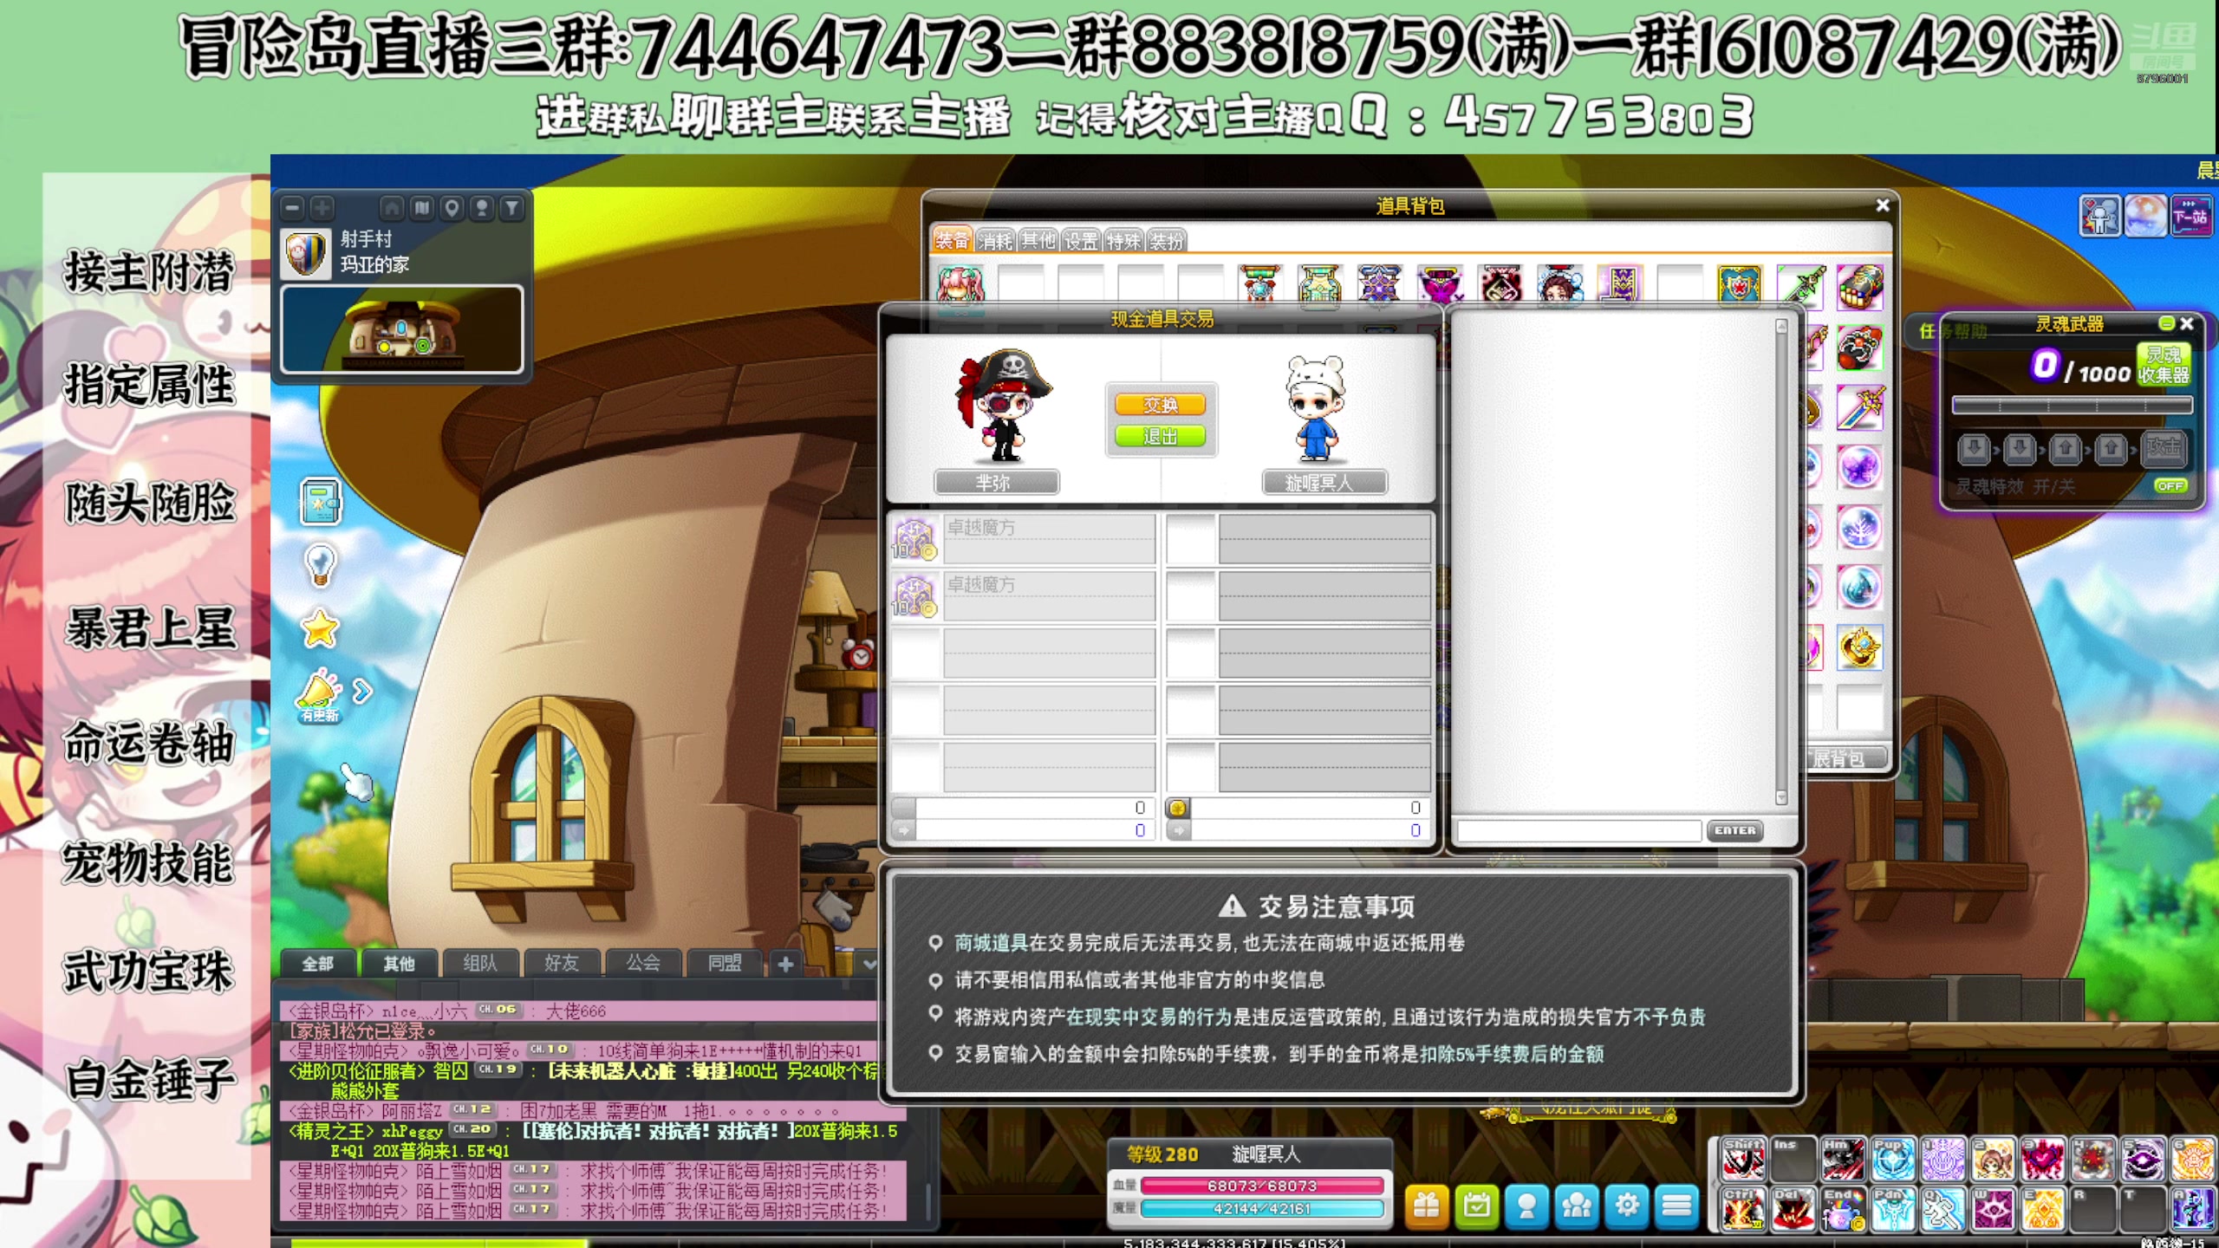The width and height of the screenshot is (2219, 1248).
Task: Open the gift box cash shop icon
Action: point(1427,1206)
